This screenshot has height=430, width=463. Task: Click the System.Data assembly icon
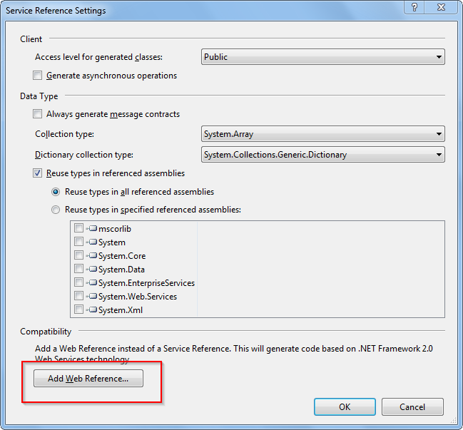coord(92,269)
